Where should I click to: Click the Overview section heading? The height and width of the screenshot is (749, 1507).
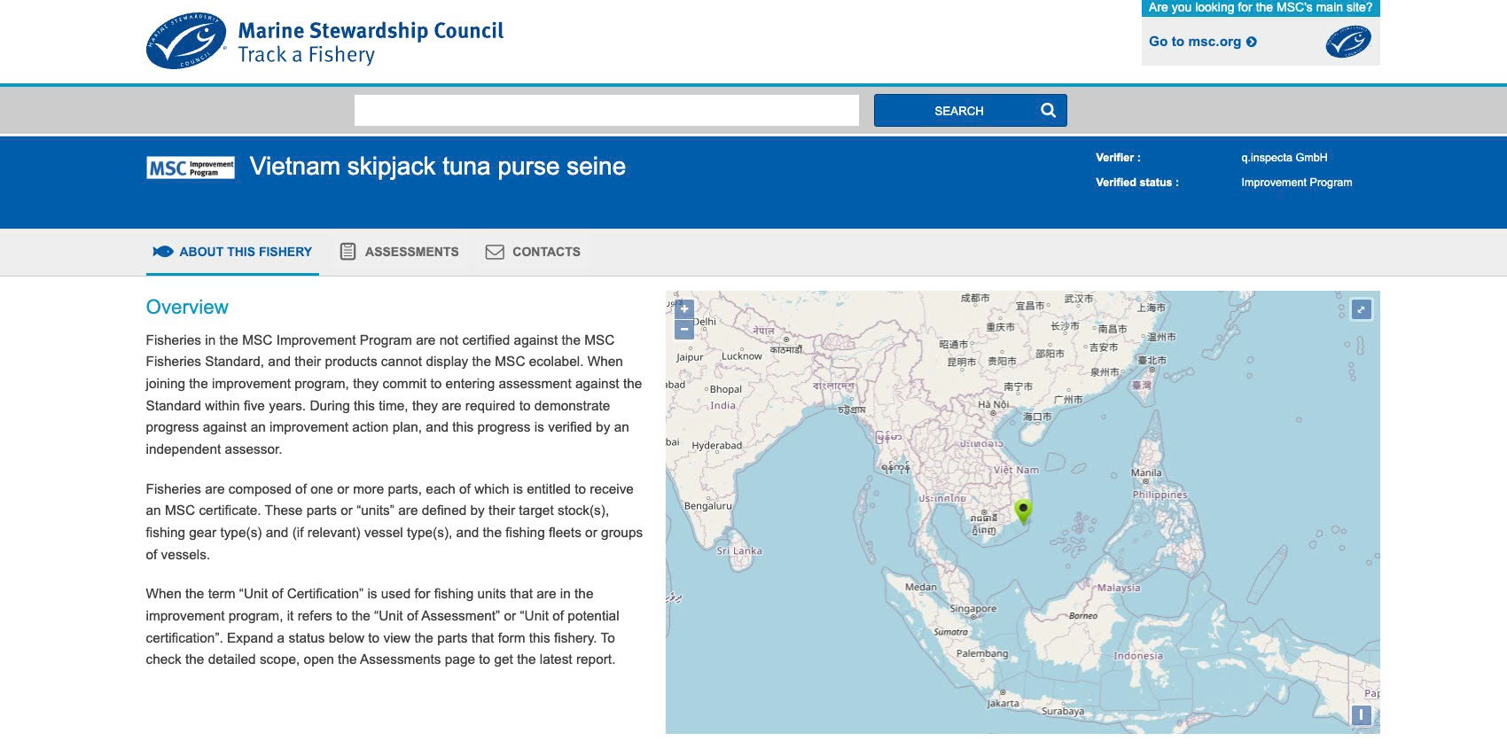click(x=187, y=308)
